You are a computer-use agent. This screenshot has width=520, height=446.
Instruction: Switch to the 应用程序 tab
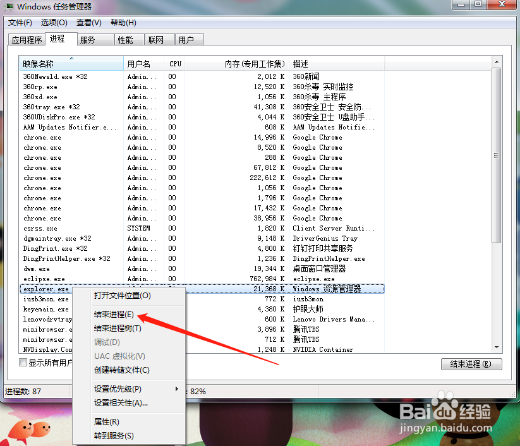tap(27, 40)
